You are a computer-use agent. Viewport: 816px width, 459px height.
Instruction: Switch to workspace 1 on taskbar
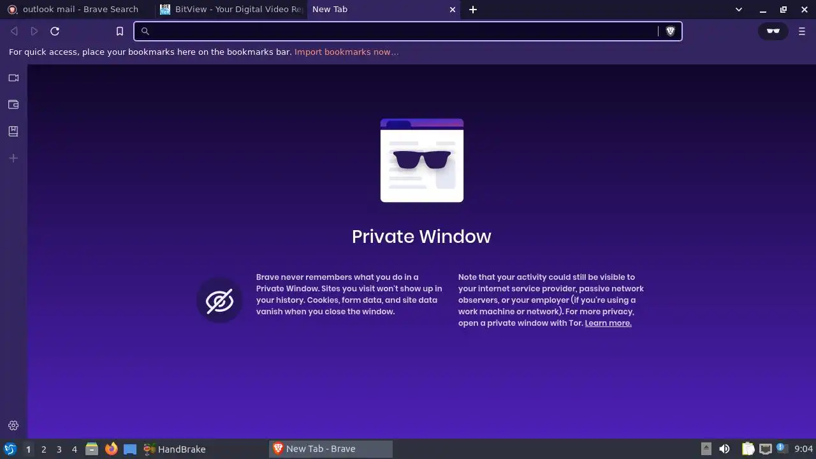coord(28,449)
